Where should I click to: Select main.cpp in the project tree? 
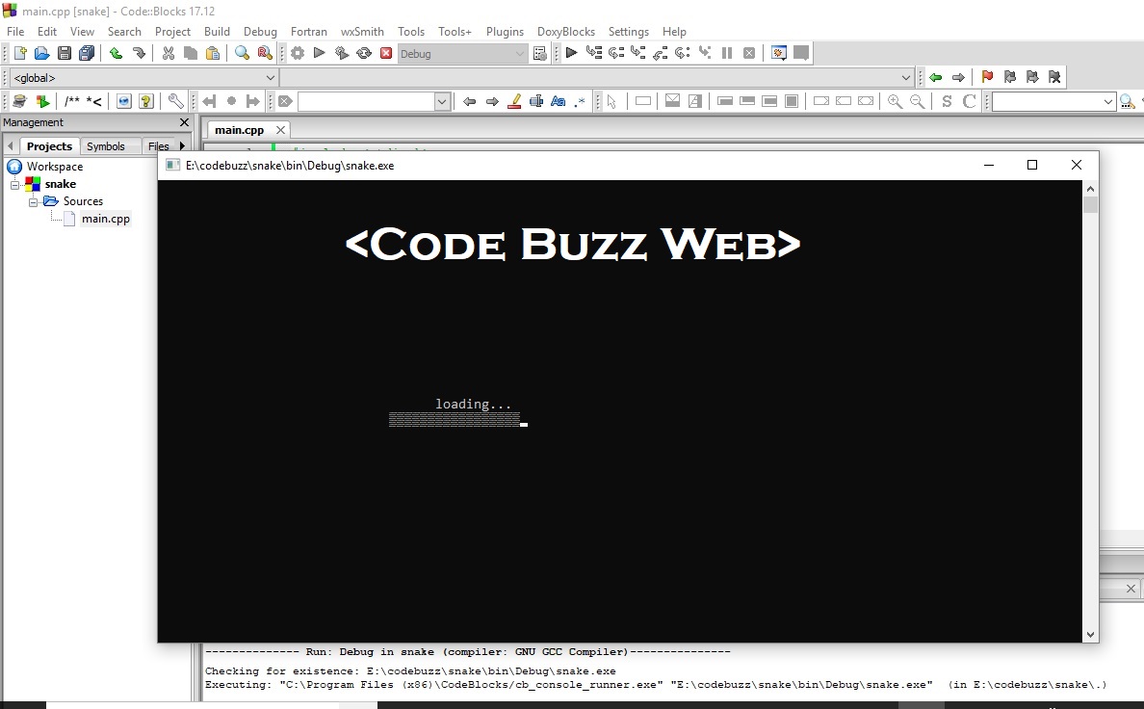tap(106, 219)
